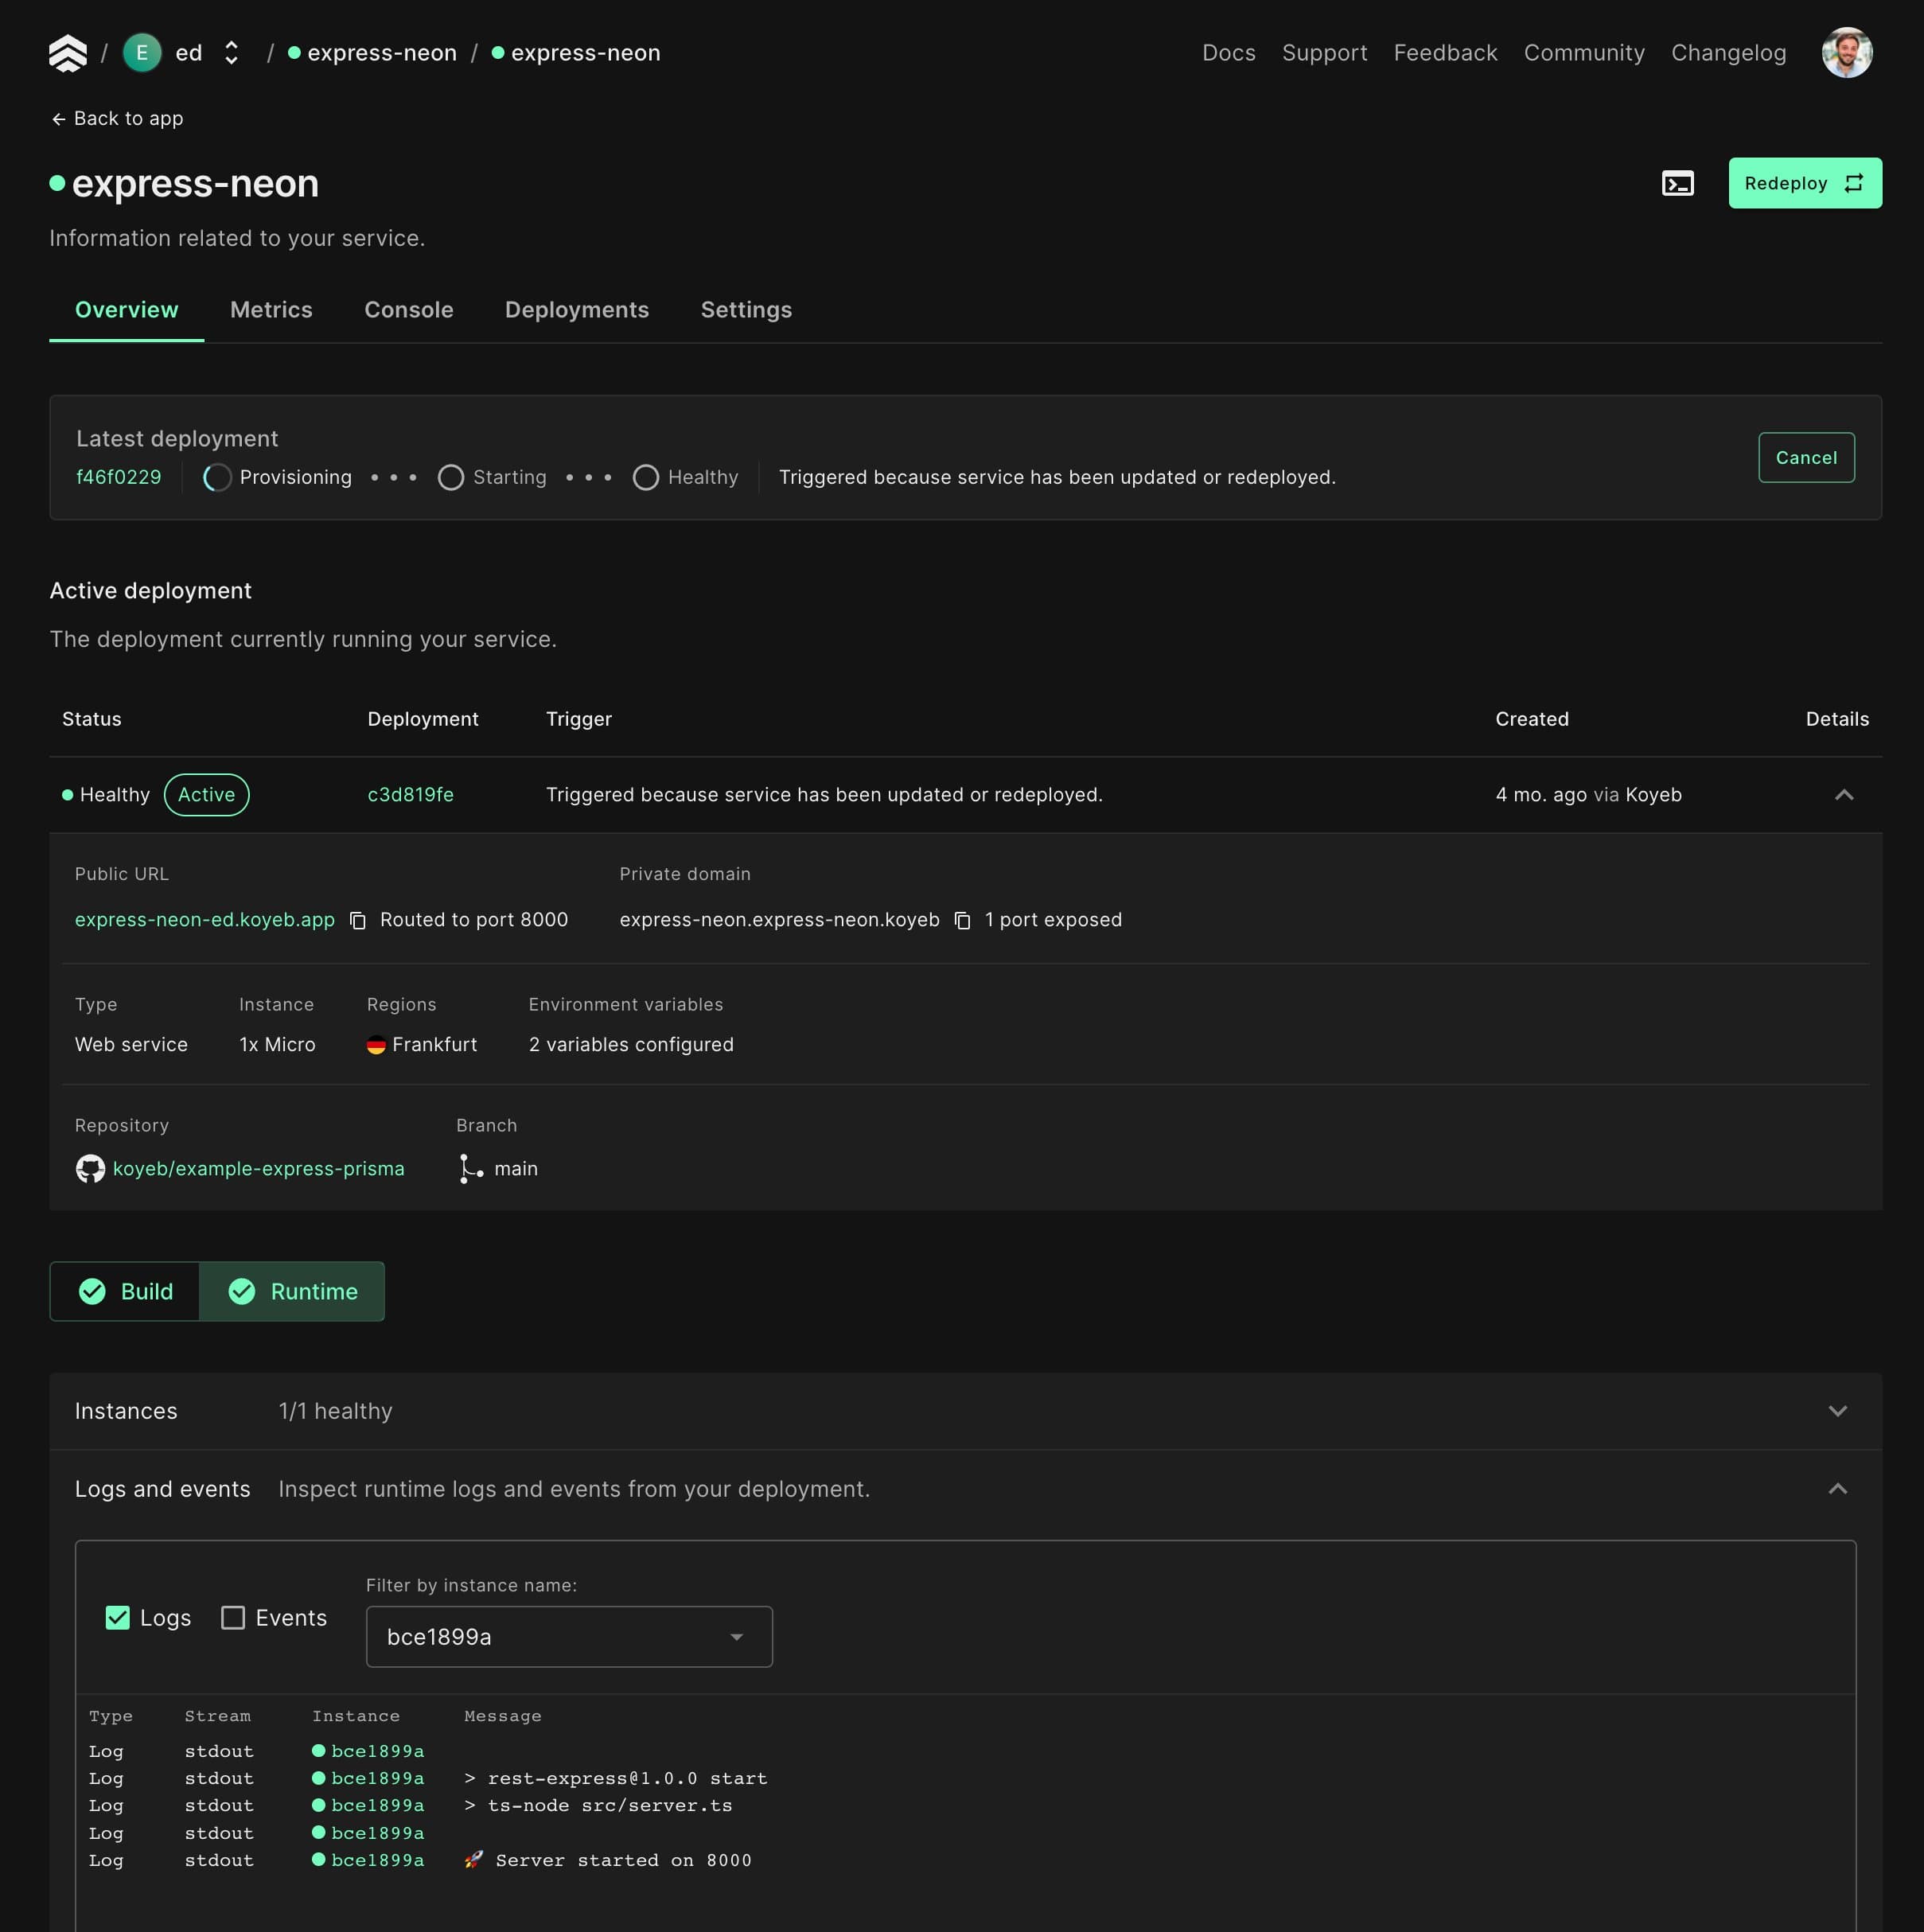Screen dimensions: 1924x1932
Task: Click the branch icon next to main
Action: click(467, 1167)
